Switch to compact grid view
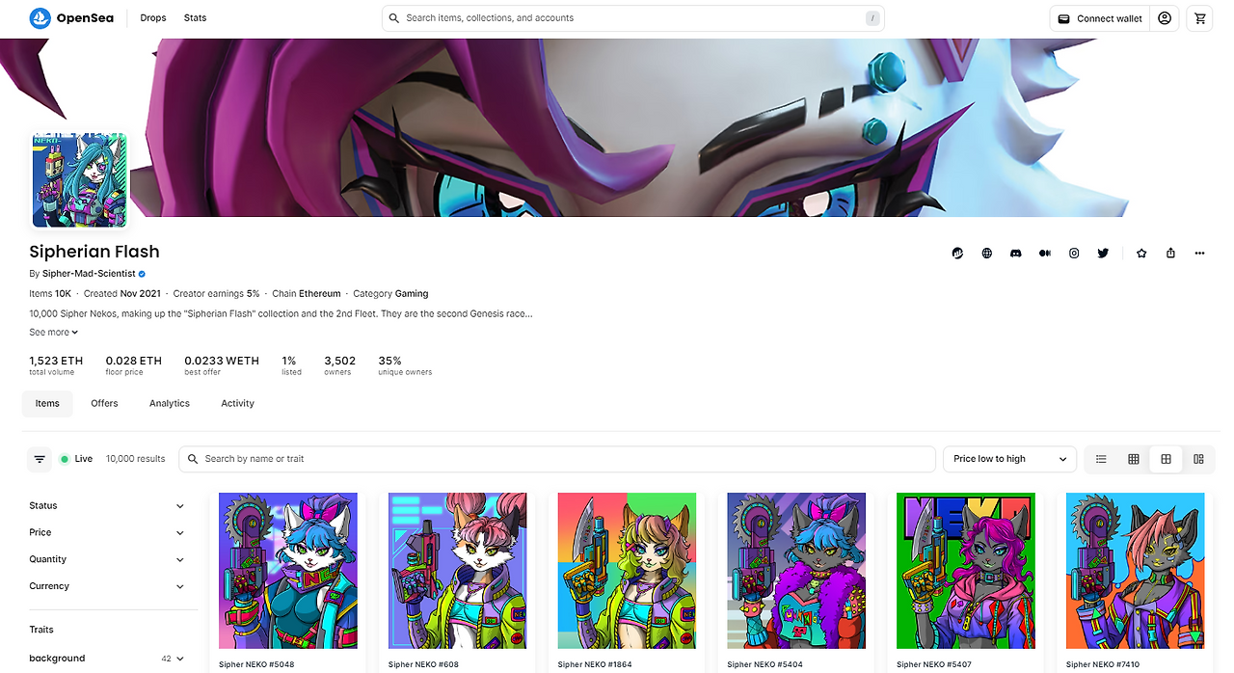 click(1134, 459)
